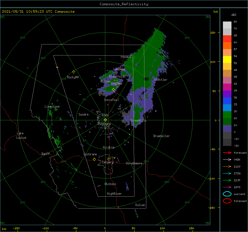The height and width of the screenshot is (232, 248).
Task: Click the Calgary city label
Action: pos(107,162)
